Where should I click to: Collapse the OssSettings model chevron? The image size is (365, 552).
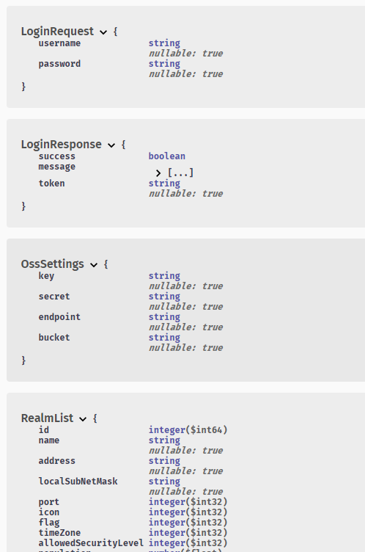pos(94,265)
